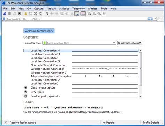The height and width of the screenshot is (126, 165).
Task: Open Capture options gear icon in toolbar
Action: [19, 14]
